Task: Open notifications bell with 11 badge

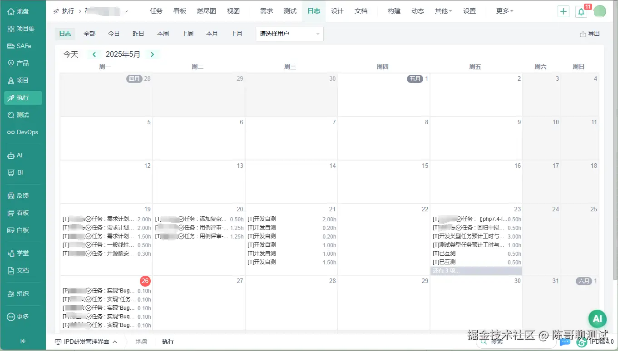Action: coord(581,11)
